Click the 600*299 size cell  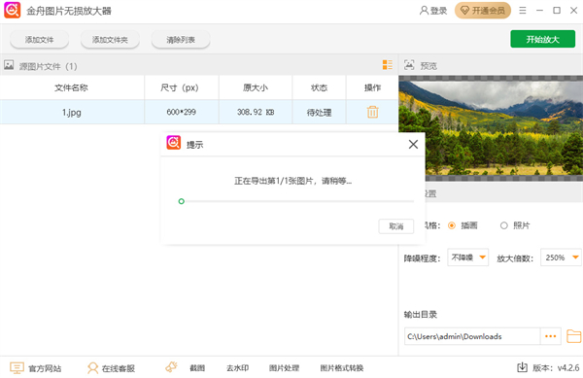(x=182, y=113)
